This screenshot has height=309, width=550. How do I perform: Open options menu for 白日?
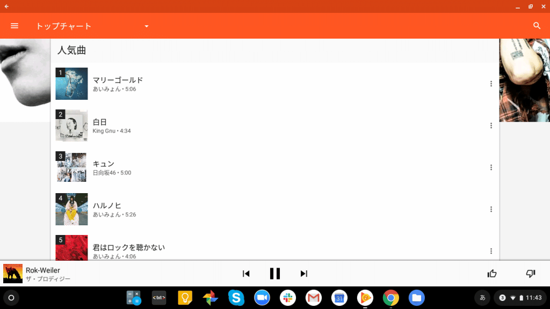[491, 126]
